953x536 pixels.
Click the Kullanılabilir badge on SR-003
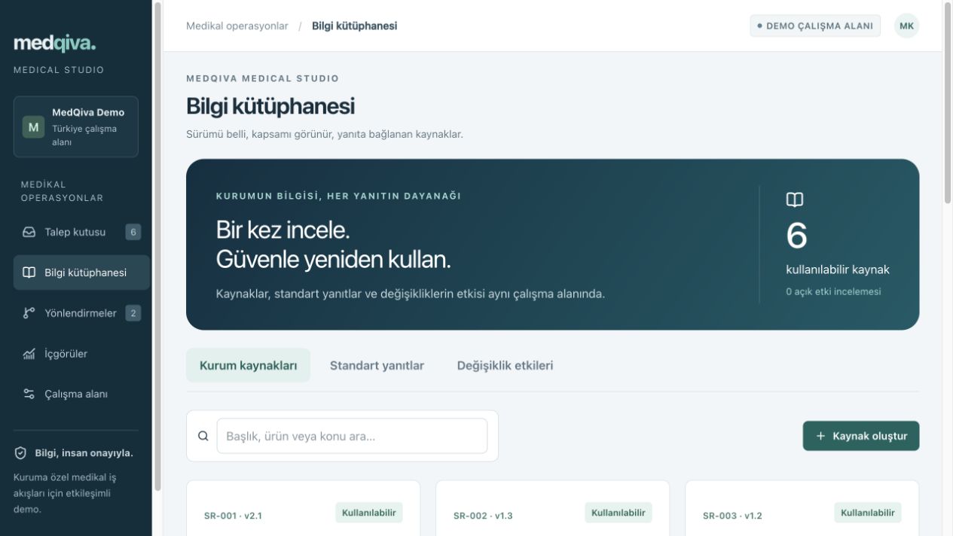click(x=868, y=513)
